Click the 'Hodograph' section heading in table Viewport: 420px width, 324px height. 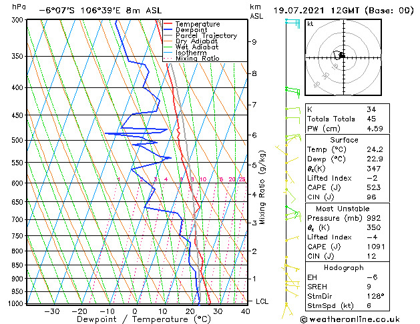(x=344, y=267)
